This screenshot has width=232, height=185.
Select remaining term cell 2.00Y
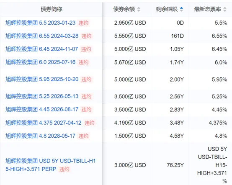click(x=177, y=80)
